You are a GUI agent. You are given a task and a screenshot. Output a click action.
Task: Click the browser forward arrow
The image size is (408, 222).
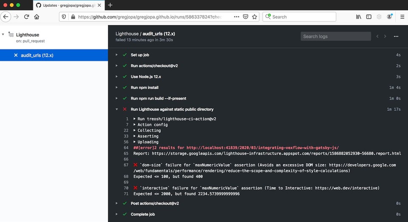[x=16, y=17]
